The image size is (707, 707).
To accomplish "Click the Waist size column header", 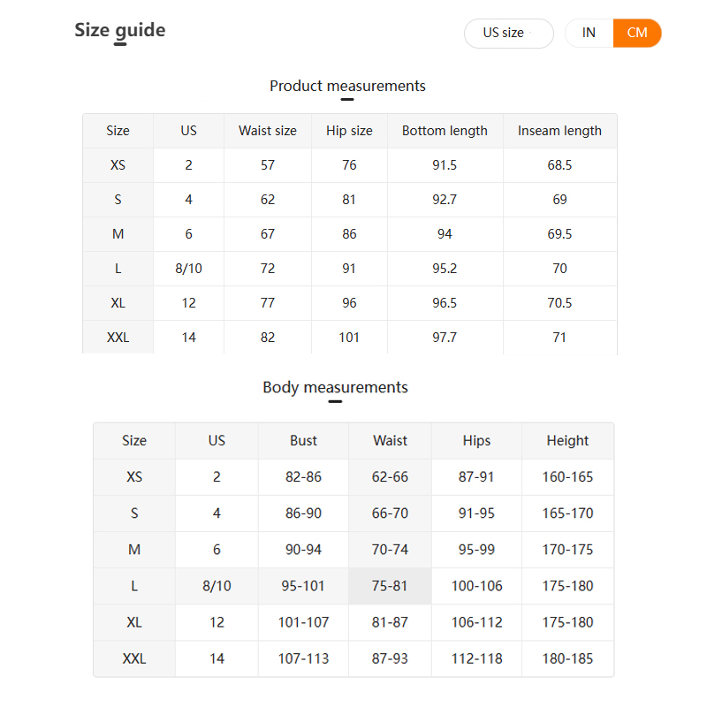I will tap(268, 131).
